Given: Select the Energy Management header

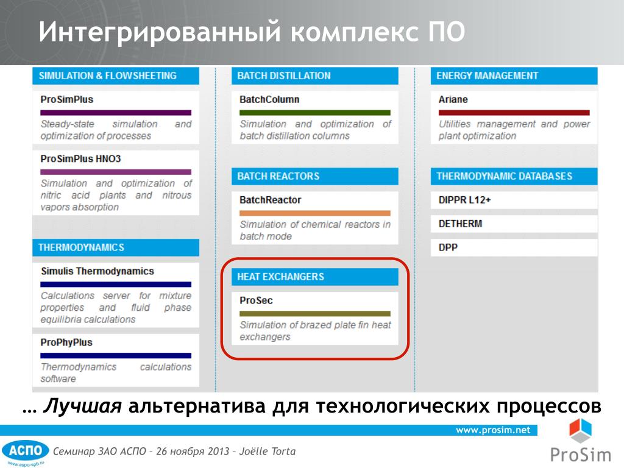Looking at the screenshot, I should click(514, 76).
